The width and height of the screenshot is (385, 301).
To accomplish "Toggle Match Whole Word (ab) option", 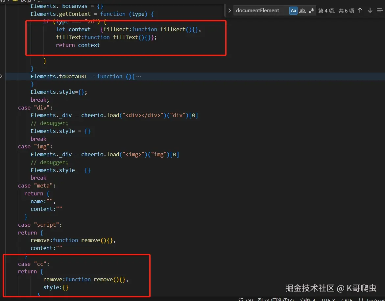I will click(302, 11).
